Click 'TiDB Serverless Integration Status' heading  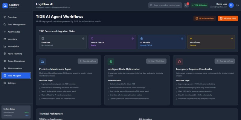click(57, 31)
